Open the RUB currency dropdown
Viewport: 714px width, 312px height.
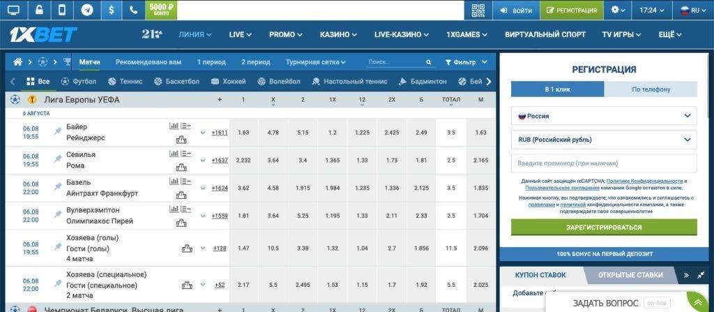point(604,140)
